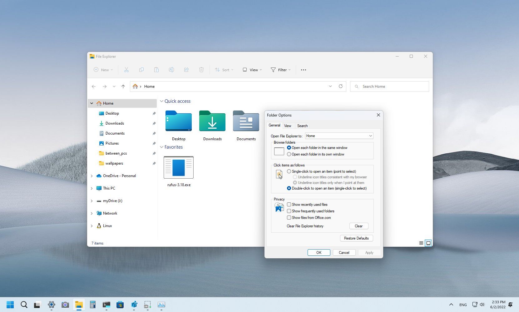Screen dimensions: 519x312
Task: Click Restore Defaults button
Action: tap(356, 238)
